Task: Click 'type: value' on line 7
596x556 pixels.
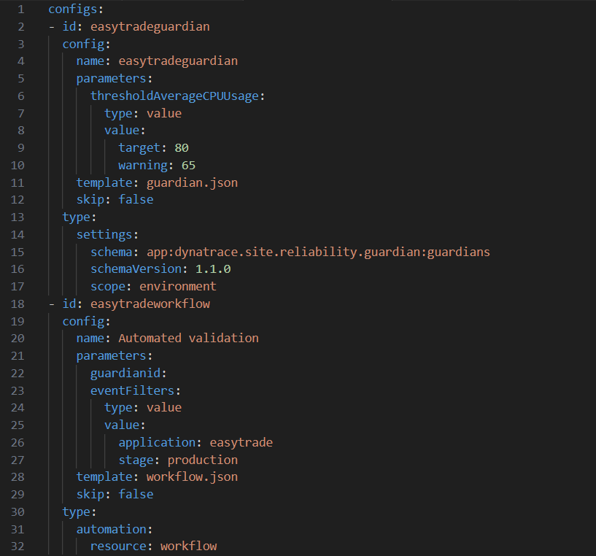Action: (x=143, y=113)
